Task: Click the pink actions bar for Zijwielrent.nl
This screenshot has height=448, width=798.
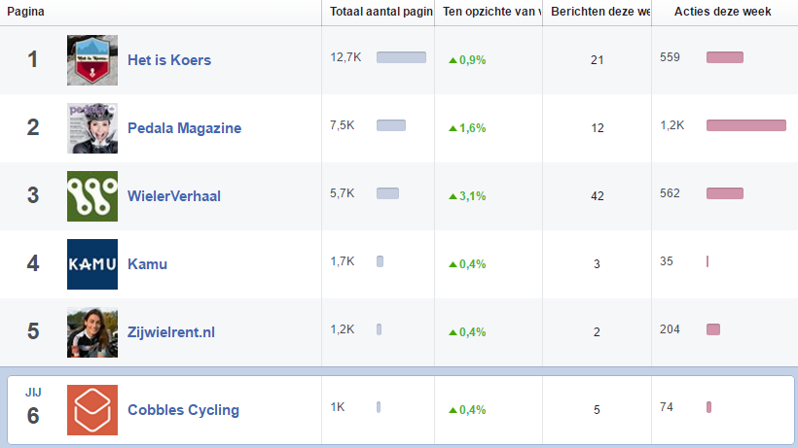Action: tap(713, 329)
